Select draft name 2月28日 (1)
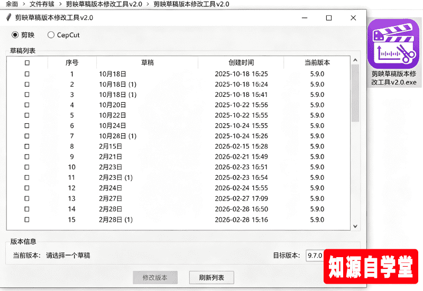 point(116,220)
